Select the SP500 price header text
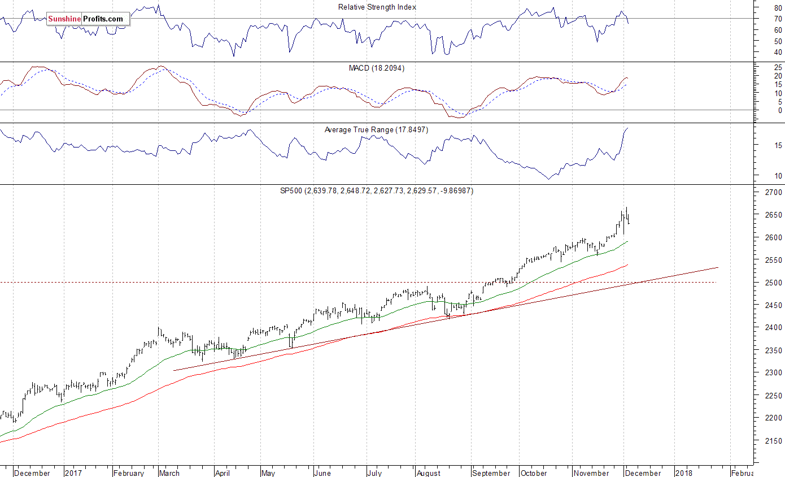 376,191
